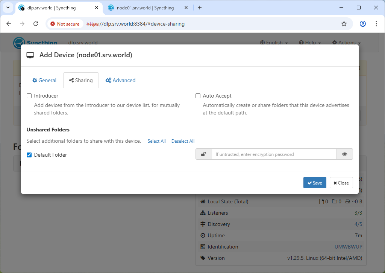Focus the encryption password input field
Image resolution: width=385 pixels, height=273 pixels.
tap(274, 154)
